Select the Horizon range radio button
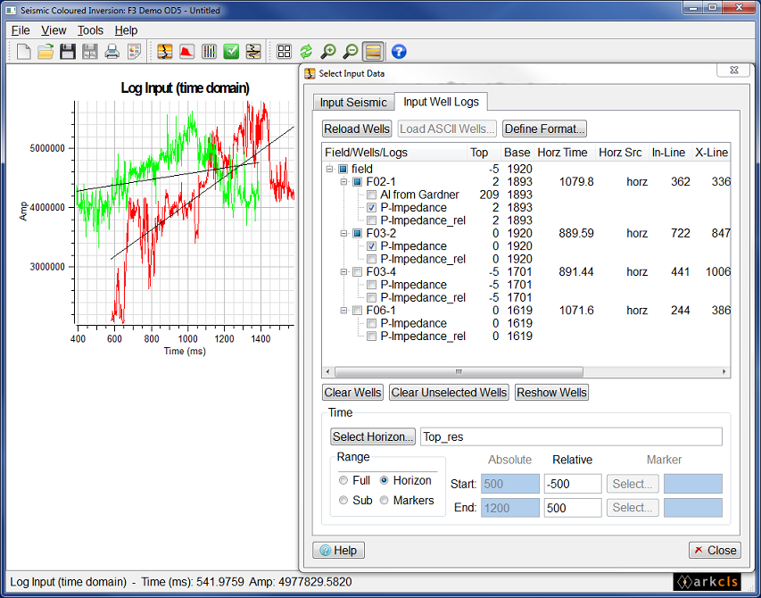The width and height of the screenshot is (761, 598). click(x=385, y=480)
